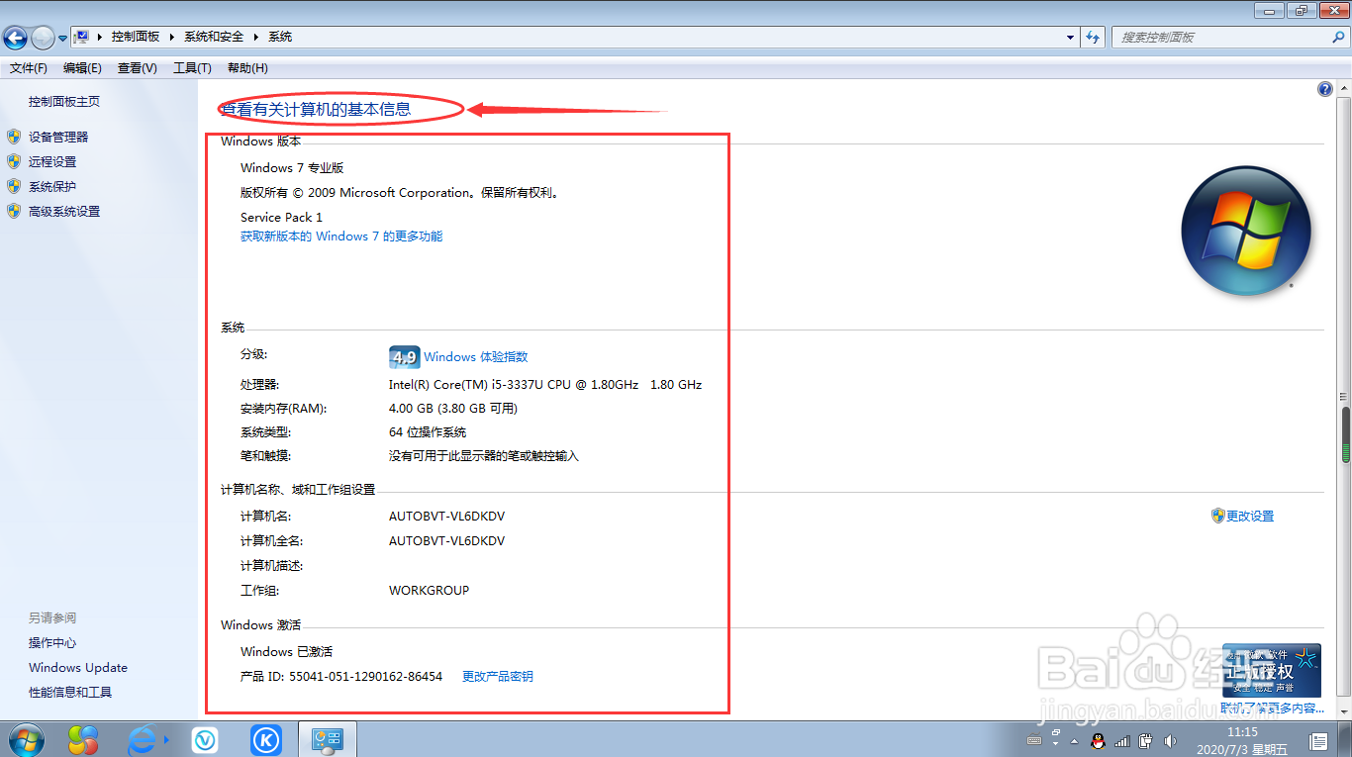Image resolution: width=1352 pixels, height=757 pixels.
Task: Click the document-style tray icon beside clock
Action: [1319, 741]
